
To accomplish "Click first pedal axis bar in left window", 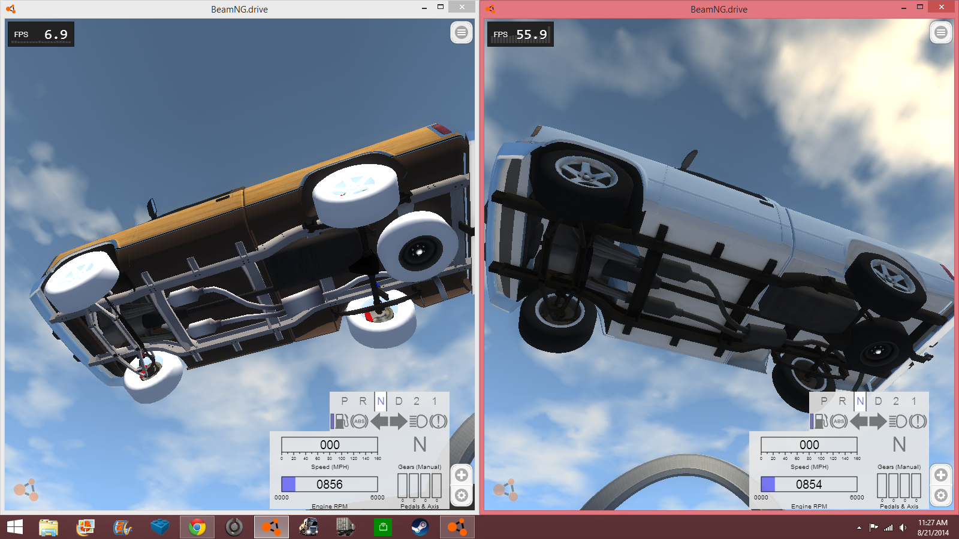I will [x=403, y=486].
